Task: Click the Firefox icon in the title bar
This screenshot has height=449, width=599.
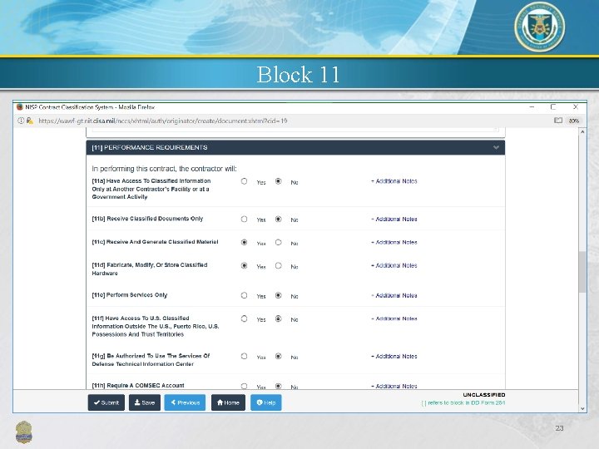Action: pyautogui.click(x=20, y=107)
